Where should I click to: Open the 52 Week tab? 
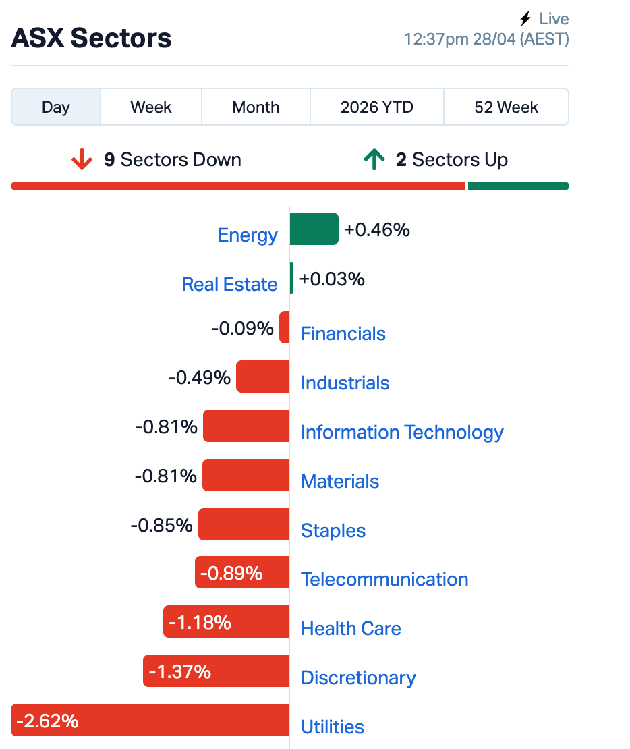tap(506, 107)
